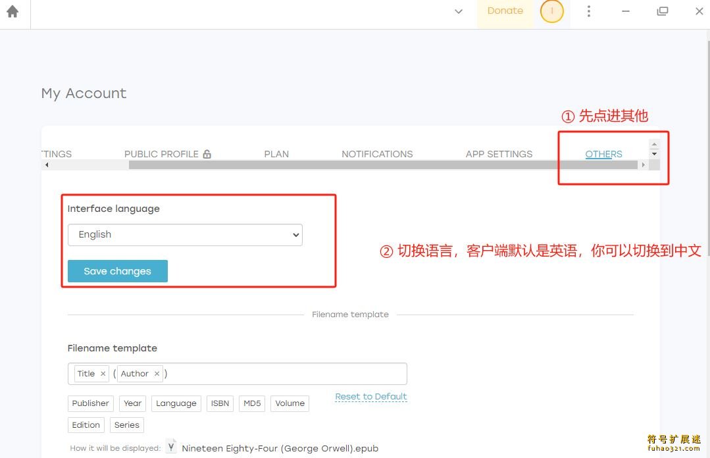Click the Donate button
The width and height of the screenshot is (710, 458).
coord(505,11)
